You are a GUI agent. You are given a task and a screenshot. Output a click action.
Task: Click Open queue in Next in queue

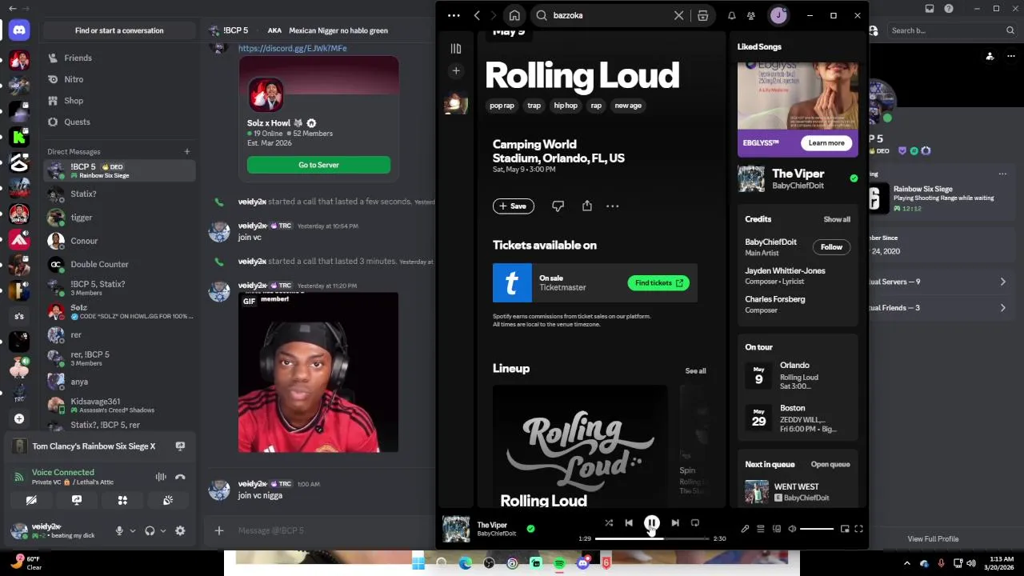(830, 465)
